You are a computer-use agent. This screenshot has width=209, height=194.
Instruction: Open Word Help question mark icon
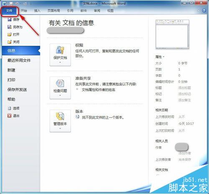point(204,10)
